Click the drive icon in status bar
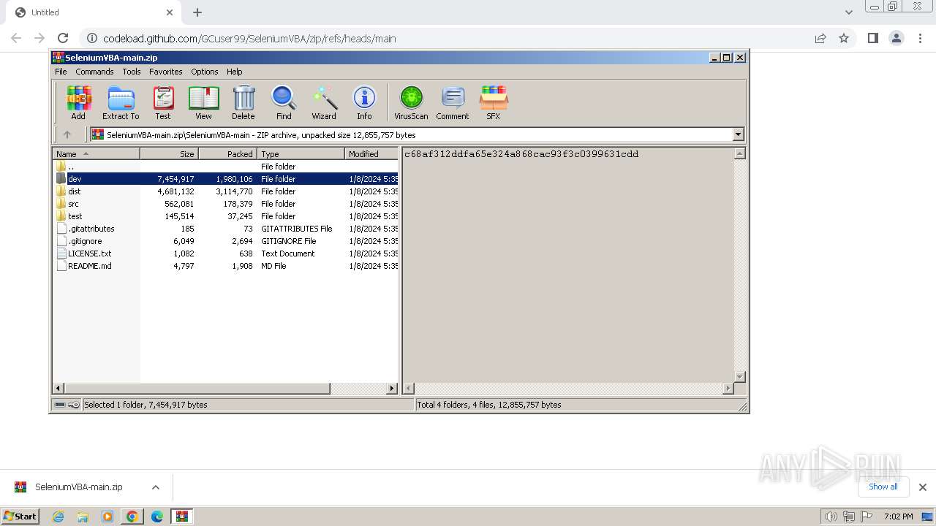This screenshot has width=936, height=526. pyautogui.click(x=60, y=405)
